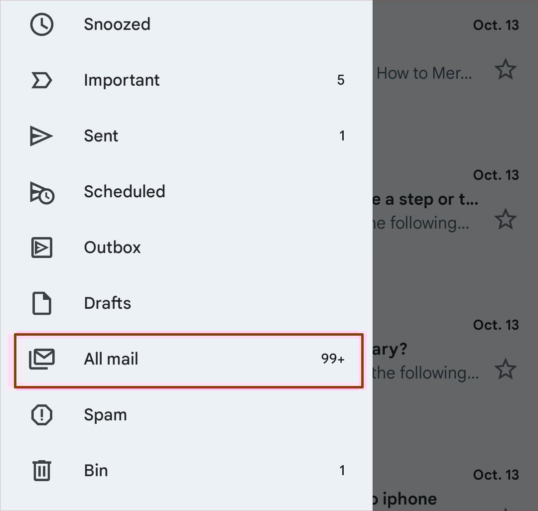Click the Bin trash can icon
538x511 pixels.
[x=42, y=471]
